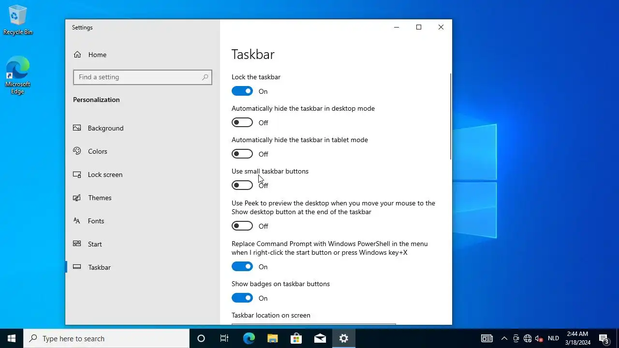619x348 pixels.
Task: Maximize the Settings window
Action: pyautogui.click(x=419, y=27)
